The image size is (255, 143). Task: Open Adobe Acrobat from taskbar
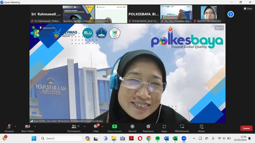(131, 138)
